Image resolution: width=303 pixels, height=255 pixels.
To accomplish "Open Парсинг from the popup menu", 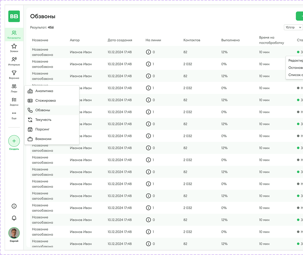I will coord(42,129).
